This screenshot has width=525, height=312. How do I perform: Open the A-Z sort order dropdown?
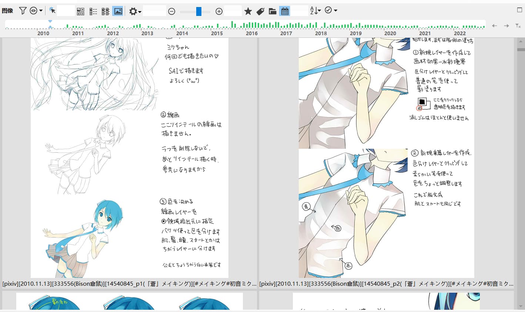315,11
